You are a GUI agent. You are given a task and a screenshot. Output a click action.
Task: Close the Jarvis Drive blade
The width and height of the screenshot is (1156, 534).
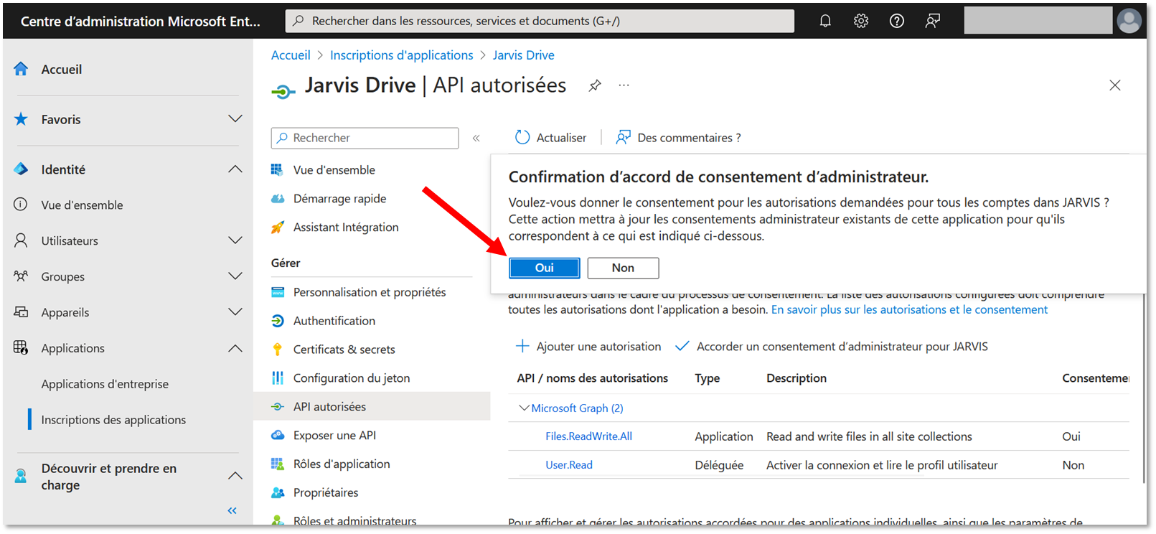coord(1115,85)
